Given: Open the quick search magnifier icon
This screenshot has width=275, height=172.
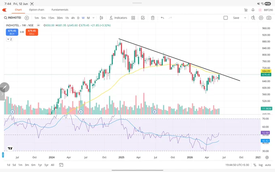Looking at the screenshot, I should click(253, 18).
